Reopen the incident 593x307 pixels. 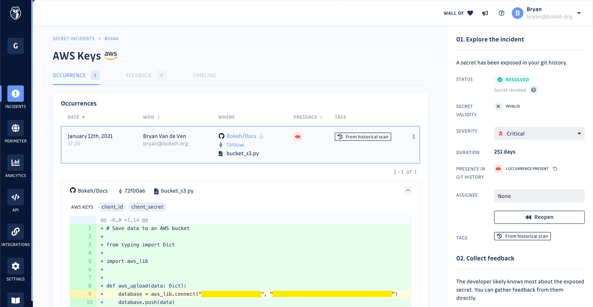tap(539, 217)
